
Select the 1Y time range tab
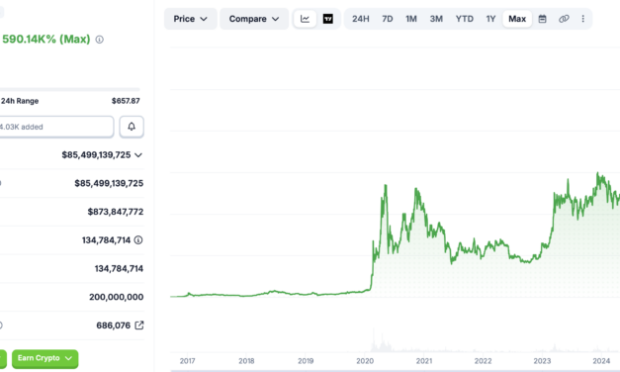point(490,19)
